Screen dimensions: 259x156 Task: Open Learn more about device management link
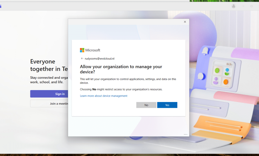tap(103, 96)
